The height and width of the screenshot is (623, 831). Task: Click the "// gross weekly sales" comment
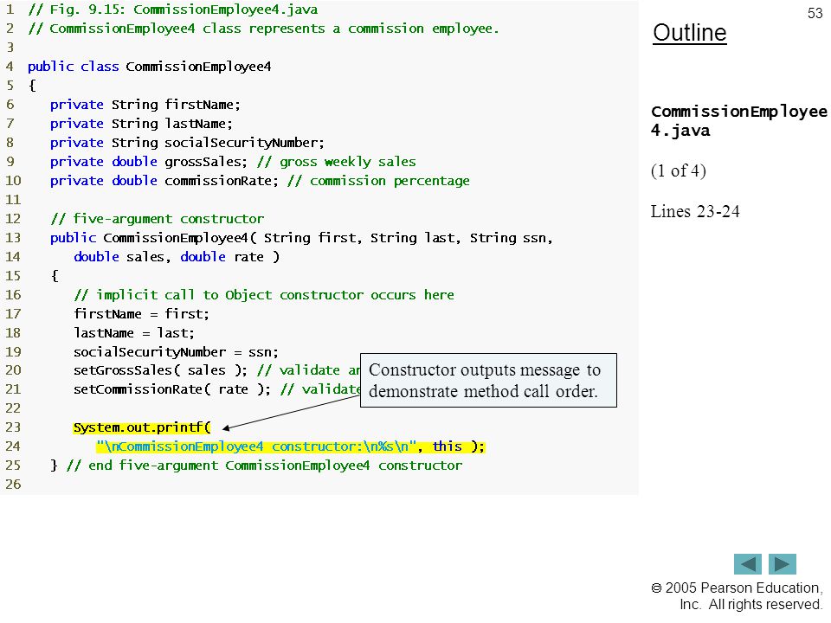click(337, 162)
